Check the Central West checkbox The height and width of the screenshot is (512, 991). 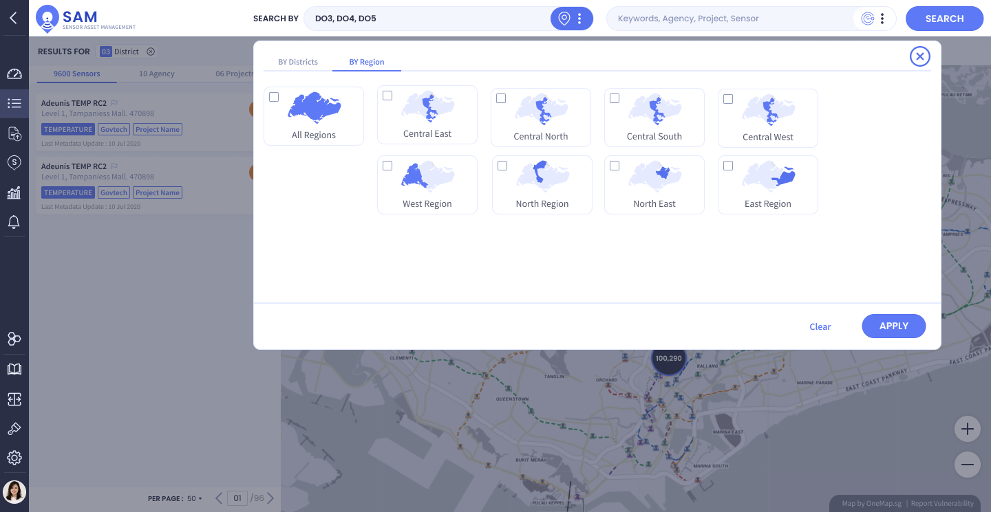[728, 99]
